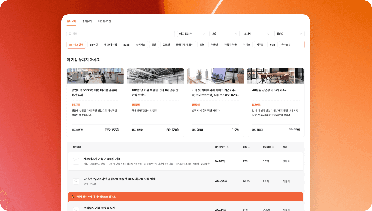Click the search magnifier icon
The height and width of the screenshot is (211, 372).
[x=70, y=34]
